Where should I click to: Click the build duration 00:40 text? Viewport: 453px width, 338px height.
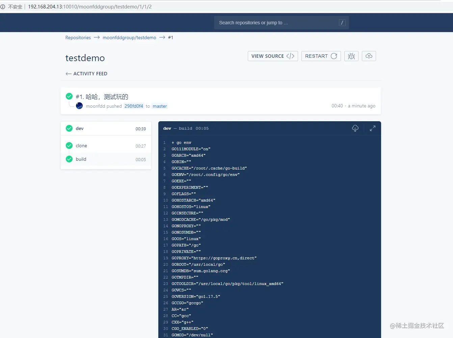337,106
